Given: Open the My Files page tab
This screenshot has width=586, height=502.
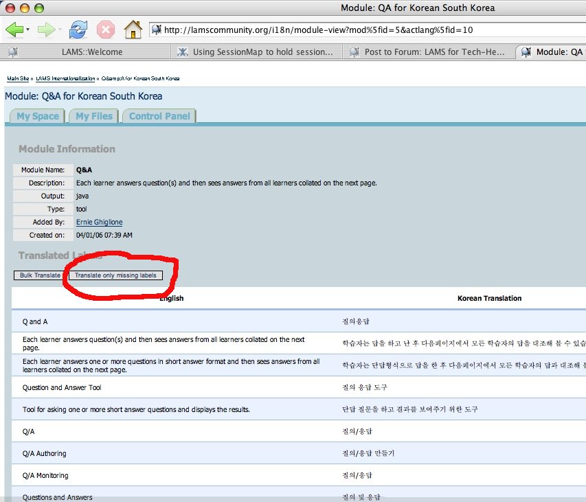Looking at the screenshot, I should [x=93, y=116].
